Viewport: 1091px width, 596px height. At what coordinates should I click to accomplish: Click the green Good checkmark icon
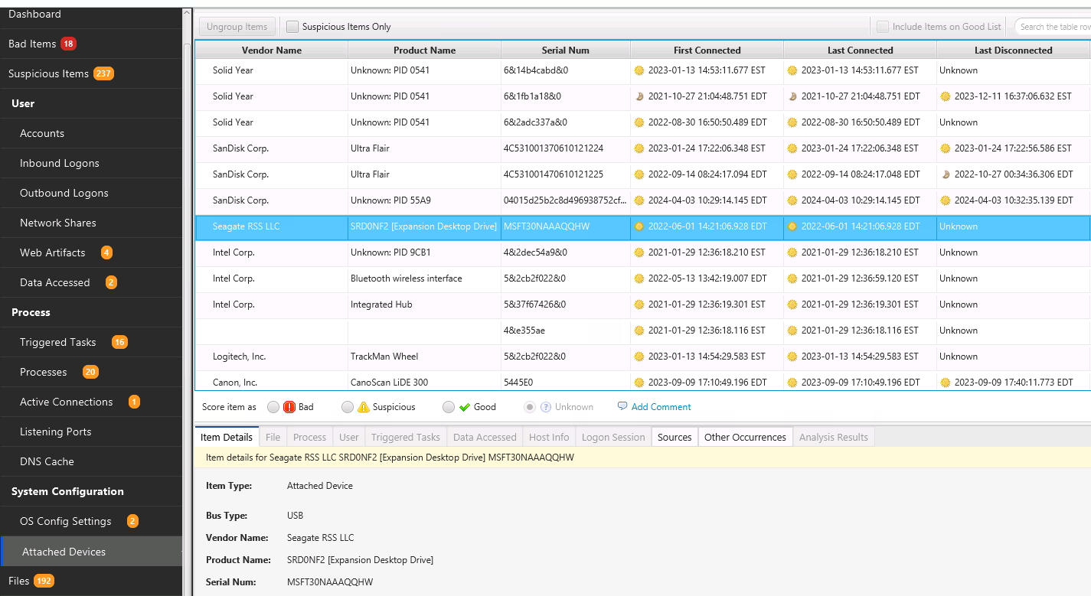click(464, 407)
